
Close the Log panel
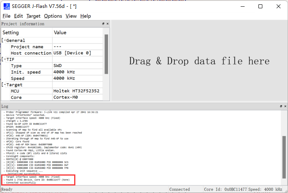tap(285, 106)
